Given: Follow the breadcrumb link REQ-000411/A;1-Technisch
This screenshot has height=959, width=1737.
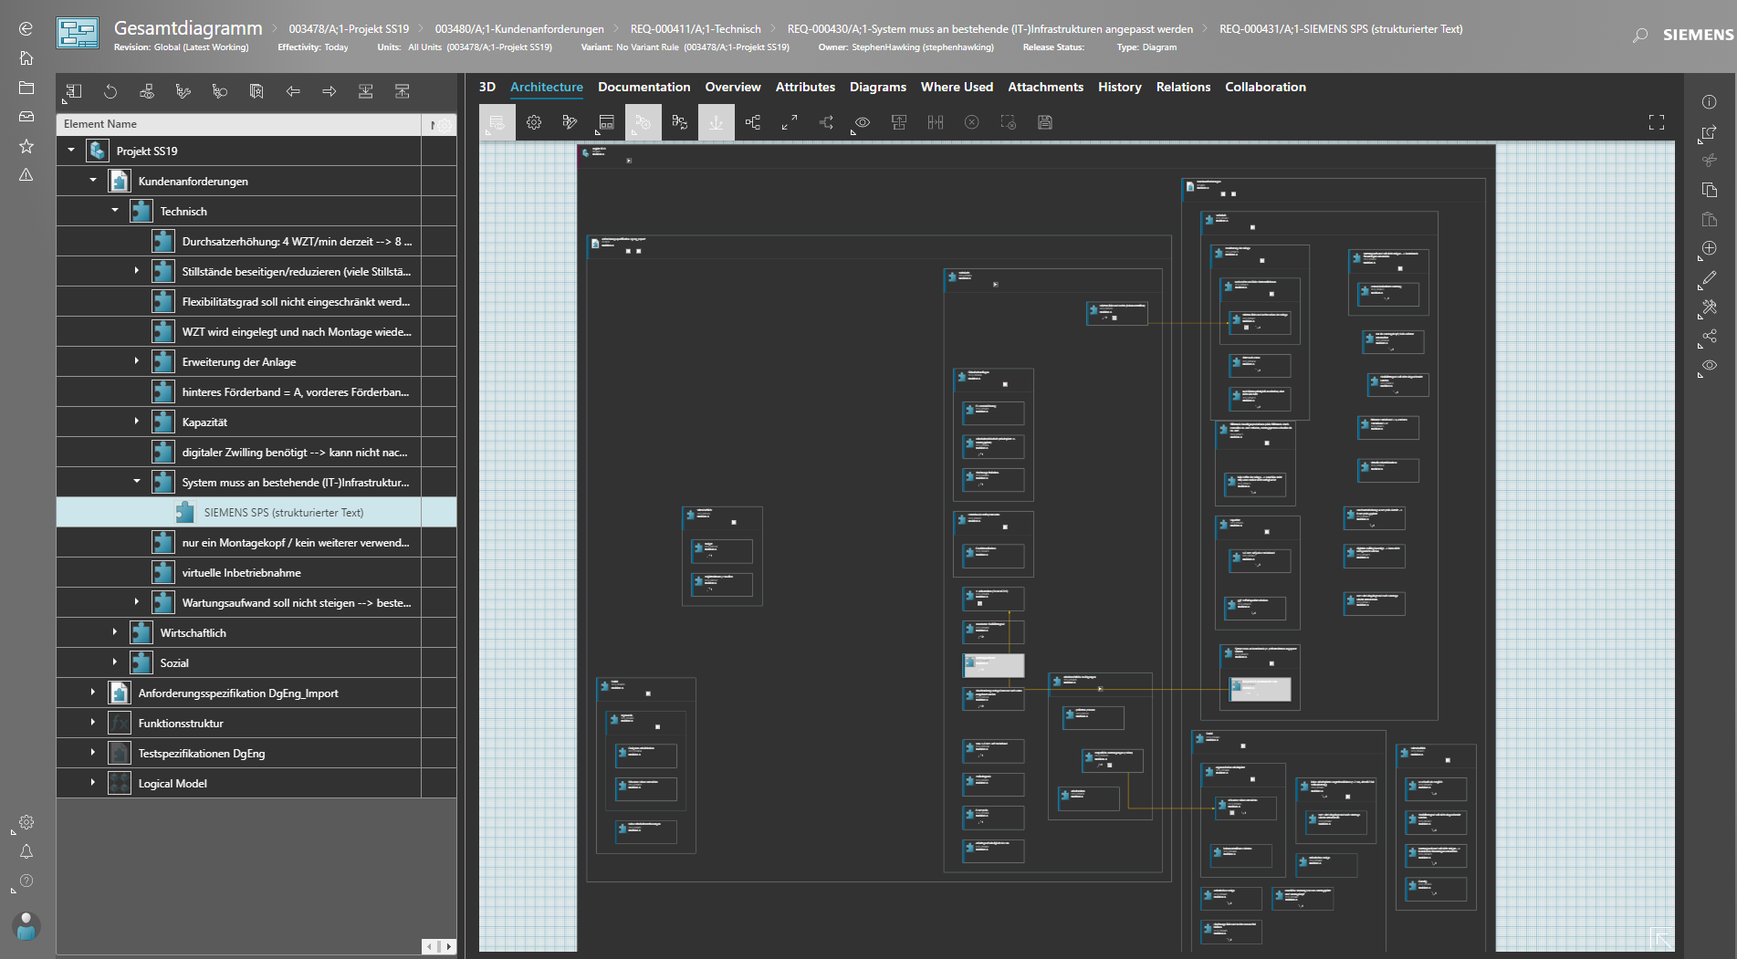Looking at the screenshot, I should [x=696, y=29].
